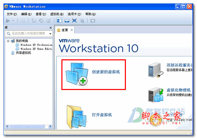Click the take snapshot toolbar icon
This screenshot has height=139, width=197.
[x=34, y=21]
